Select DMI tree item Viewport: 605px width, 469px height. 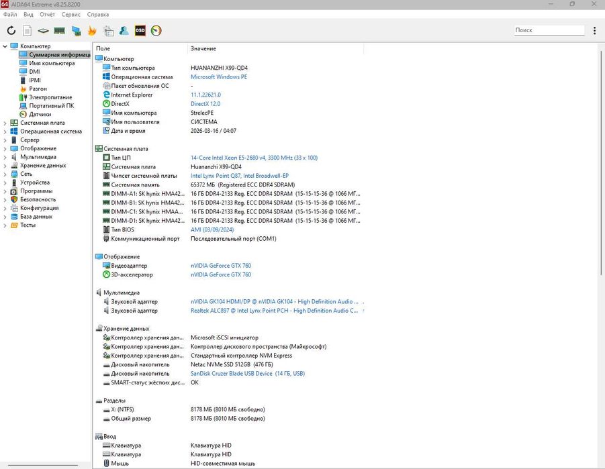[x=30, y=72]
